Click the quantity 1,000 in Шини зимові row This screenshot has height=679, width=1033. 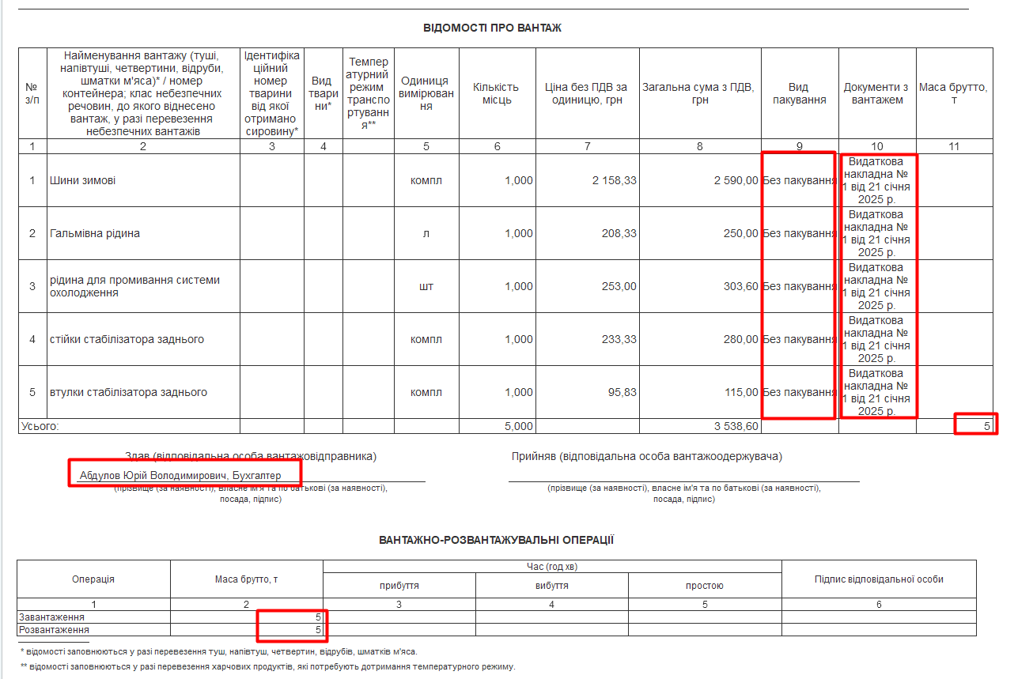tap(519, 180)
